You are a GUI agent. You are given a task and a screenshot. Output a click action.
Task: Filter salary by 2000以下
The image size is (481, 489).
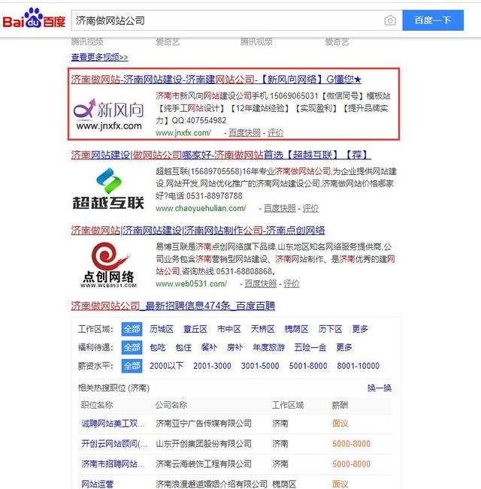click(166, 366)
